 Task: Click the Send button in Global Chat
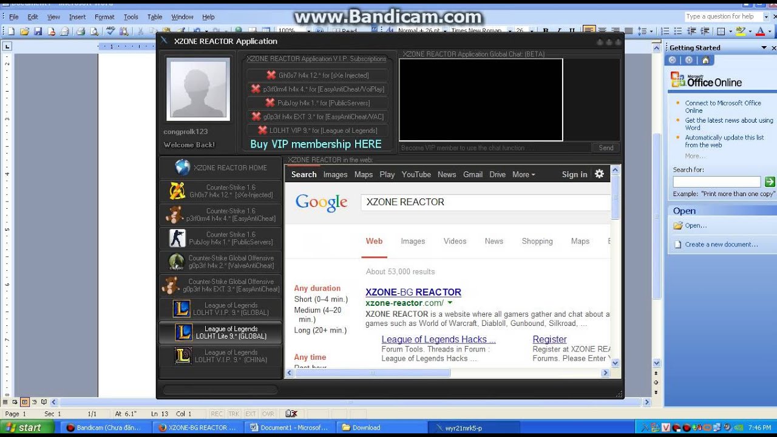click(x=606, y=147)
